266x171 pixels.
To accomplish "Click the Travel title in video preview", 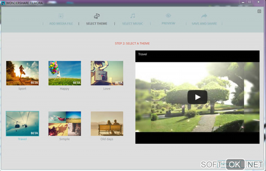I will (142, 54).
